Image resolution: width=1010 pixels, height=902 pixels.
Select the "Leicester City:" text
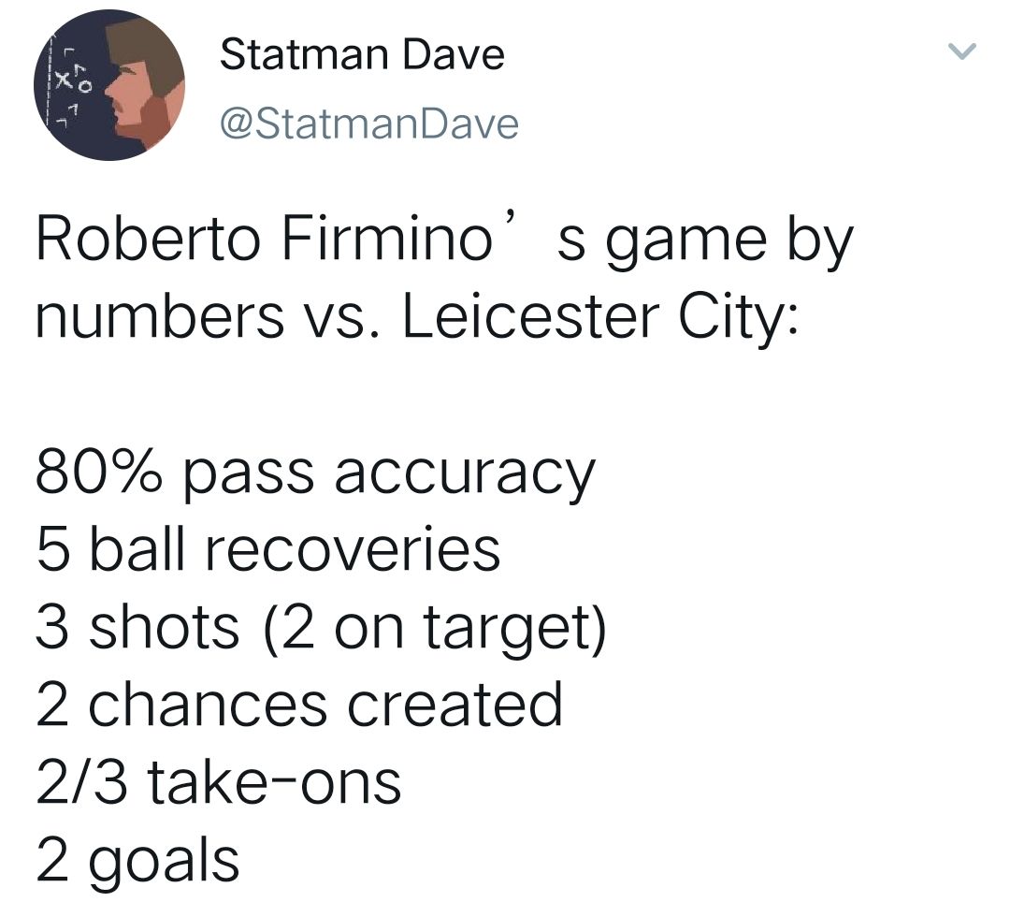click(599, 317)
